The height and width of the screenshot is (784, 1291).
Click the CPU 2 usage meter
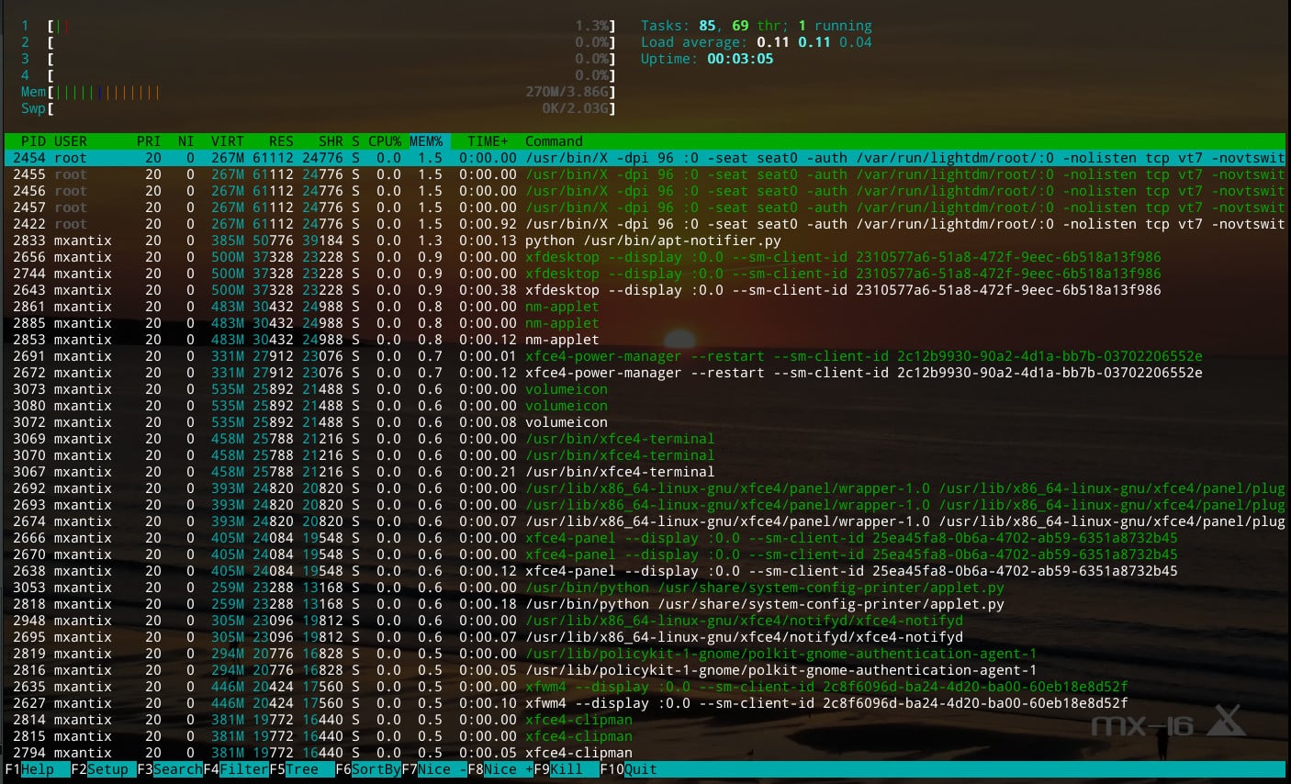coord(319,42)
